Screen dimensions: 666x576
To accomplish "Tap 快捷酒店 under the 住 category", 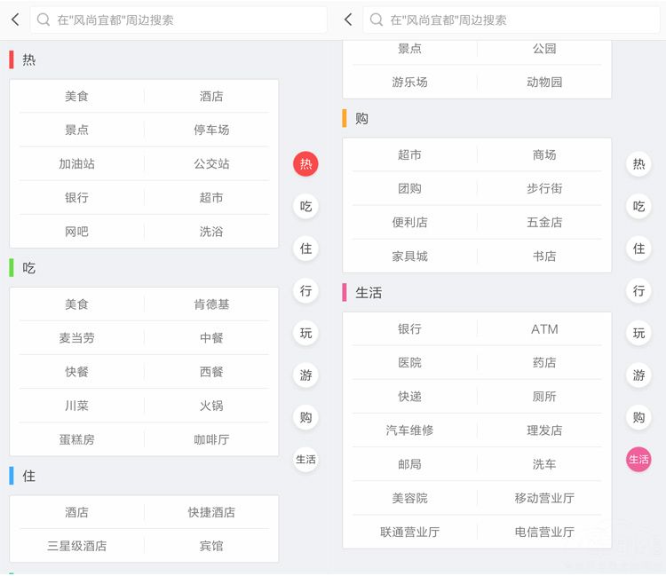I will coord(211,512).
